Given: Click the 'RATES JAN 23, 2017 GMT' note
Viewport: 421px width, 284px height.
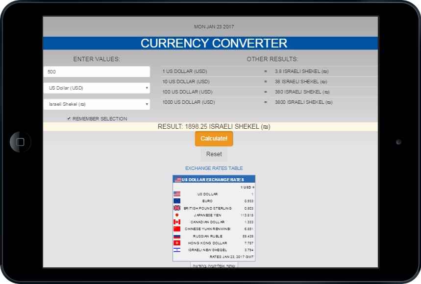Looking at the screenshot, I should coord(231,257).
